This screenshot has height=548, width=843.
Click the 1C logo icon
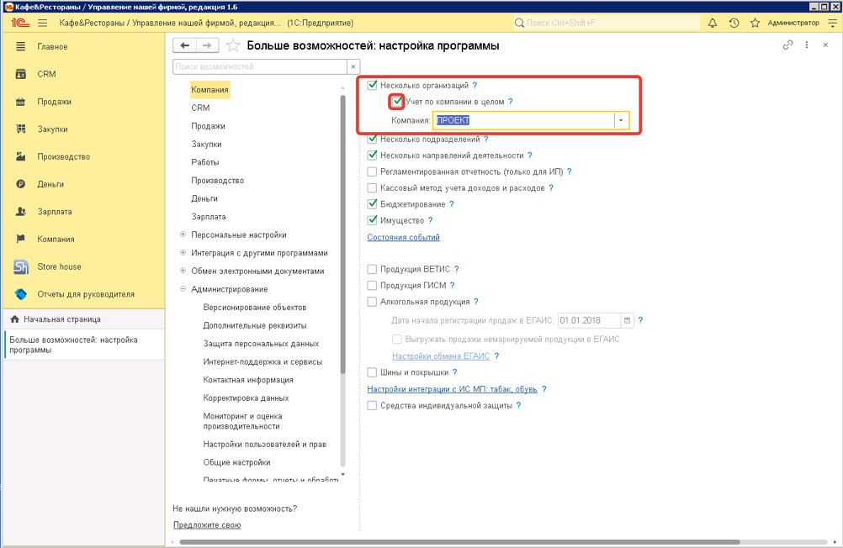coord(20,23)
